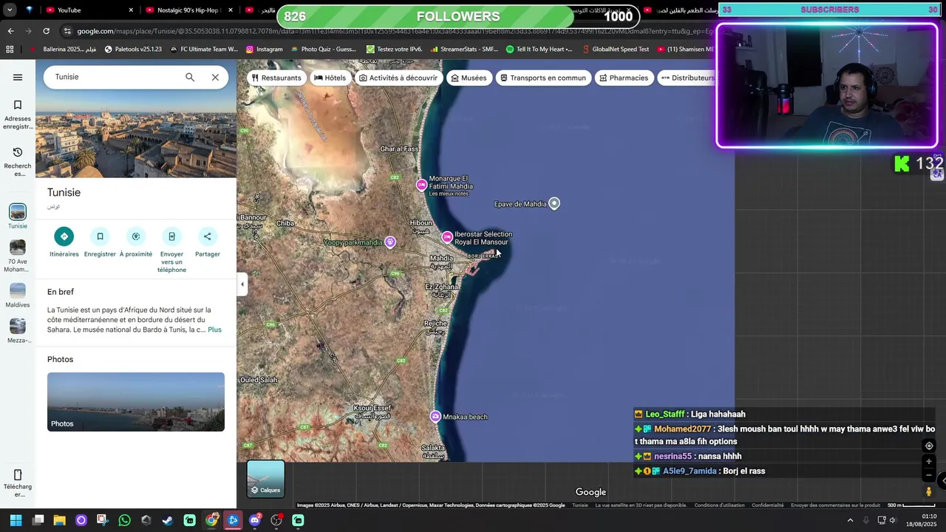Open the Photos thumbnail card
Image resolution: width=946 pixels, height=532 pixels.
(136, 402)
